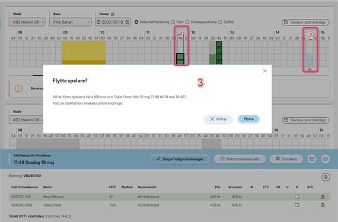Click the Hemmaklubb column header
Image resolution: width=338 pixels, height=222 pixels.
click(147, 187)
